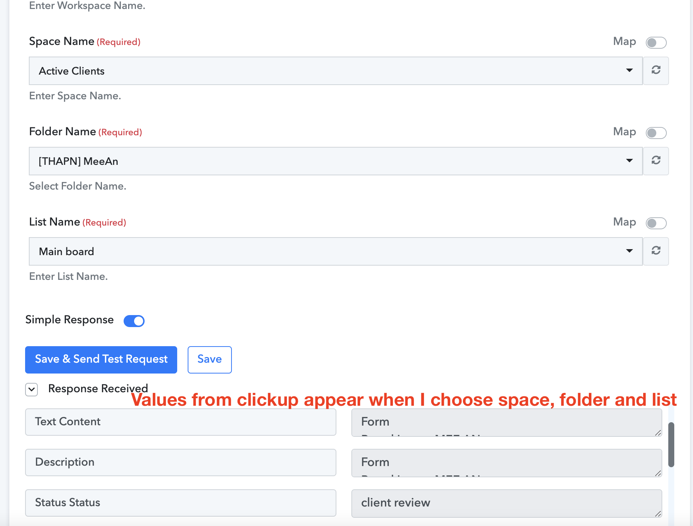The image size is (693, 526).
Task: Open the Active Clients space dropdown
Action: (336, 71)
